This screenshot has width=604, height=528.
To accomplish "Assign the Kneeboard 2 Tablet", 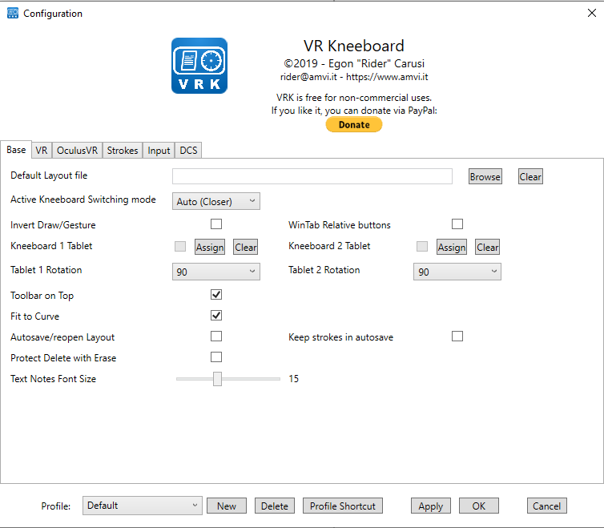I will click(452, 247).
